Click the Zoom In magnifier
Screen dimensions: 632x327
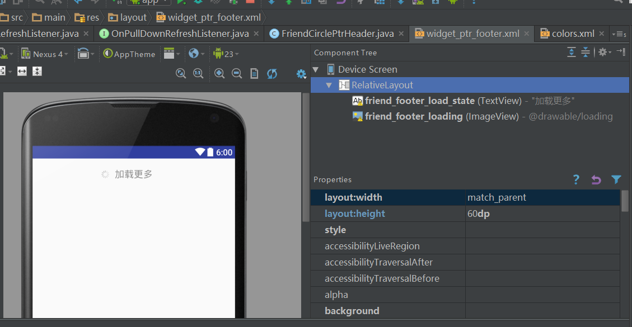pyautogui.click(x=219, y=73)
